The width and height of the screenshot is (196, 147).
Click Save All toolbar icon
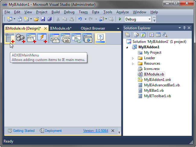point(49,19)
